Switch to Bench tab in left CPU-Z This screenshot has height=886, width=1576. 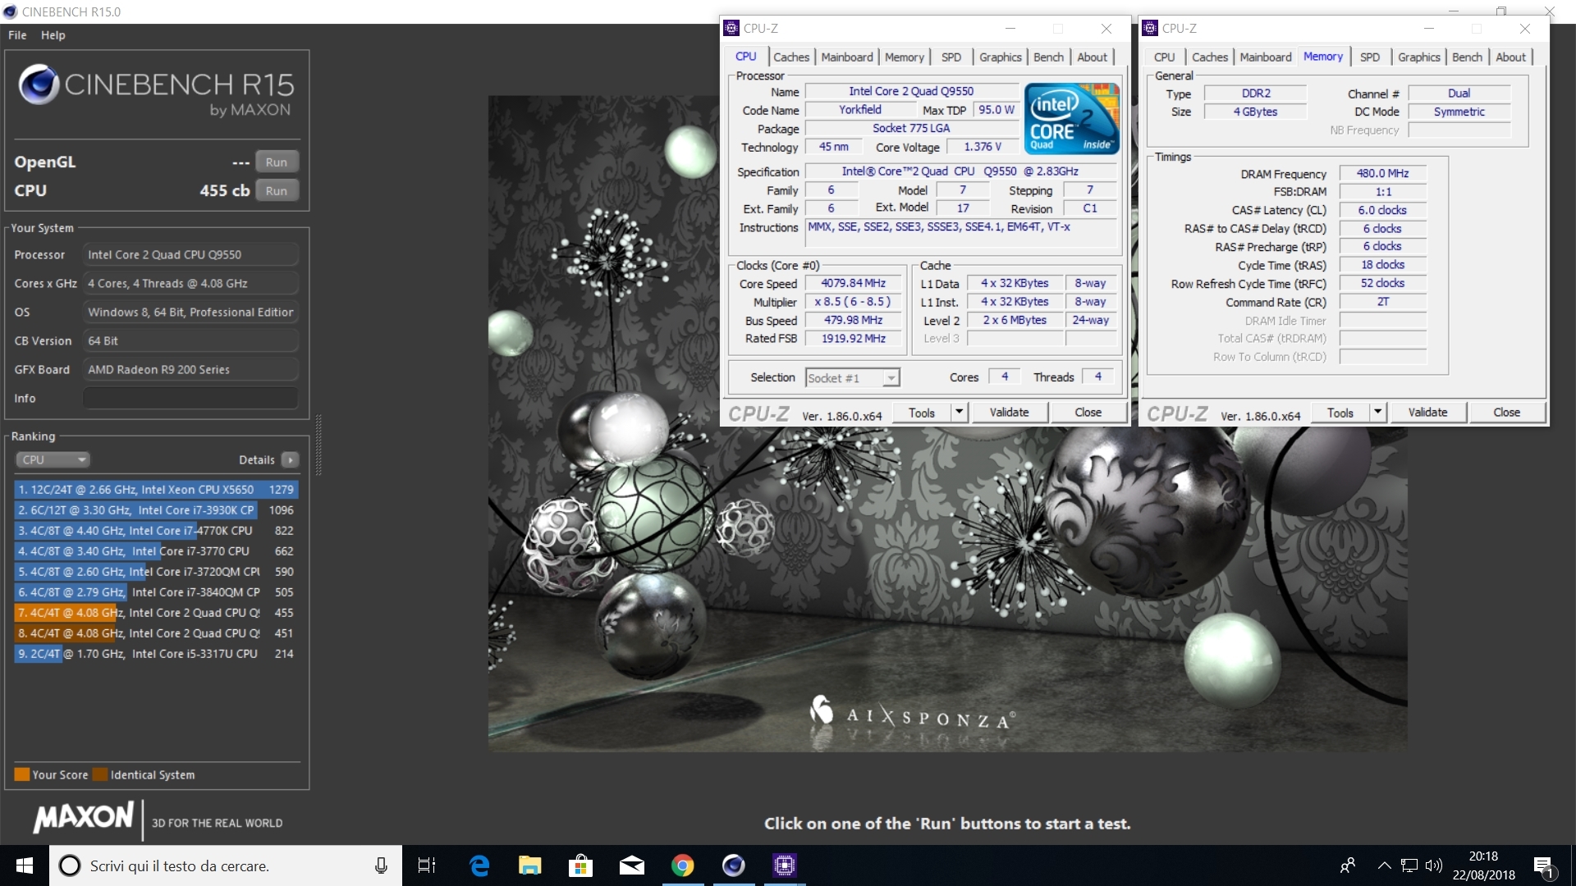(1048, 57)
